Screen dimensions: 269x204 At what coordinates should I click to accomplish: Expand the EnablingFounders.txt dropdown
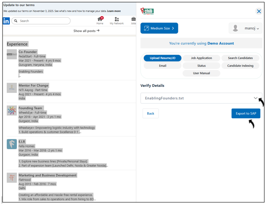click(x=255, y=98)
